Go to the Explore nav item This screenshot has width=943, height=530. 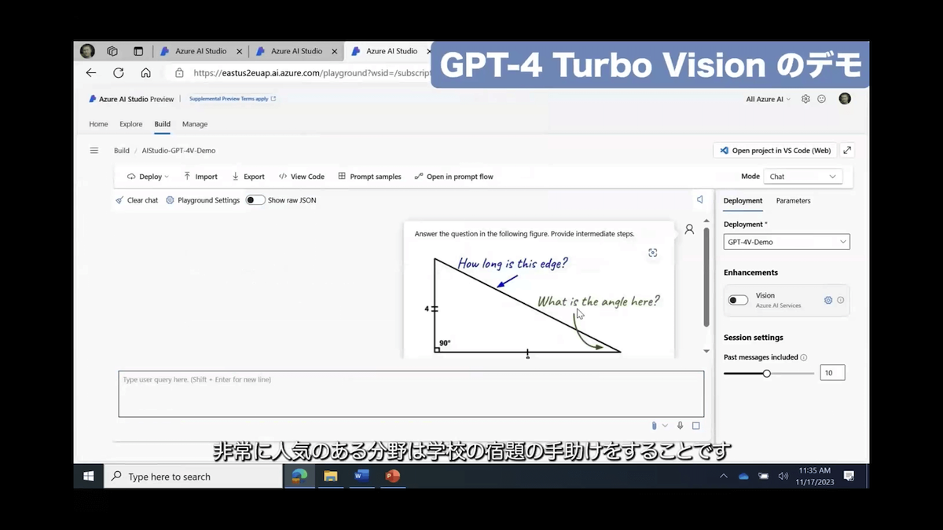(130, 124)
